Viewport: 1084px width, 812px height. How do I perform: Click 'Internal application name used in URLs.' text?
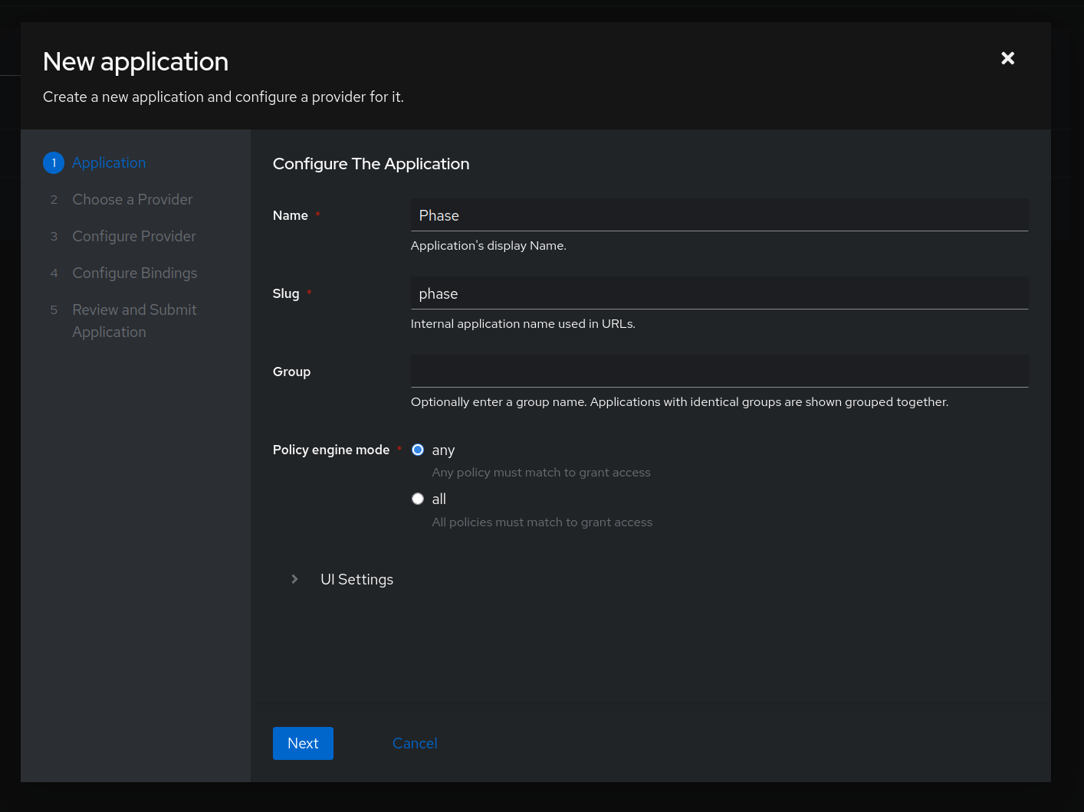point(523,324)
